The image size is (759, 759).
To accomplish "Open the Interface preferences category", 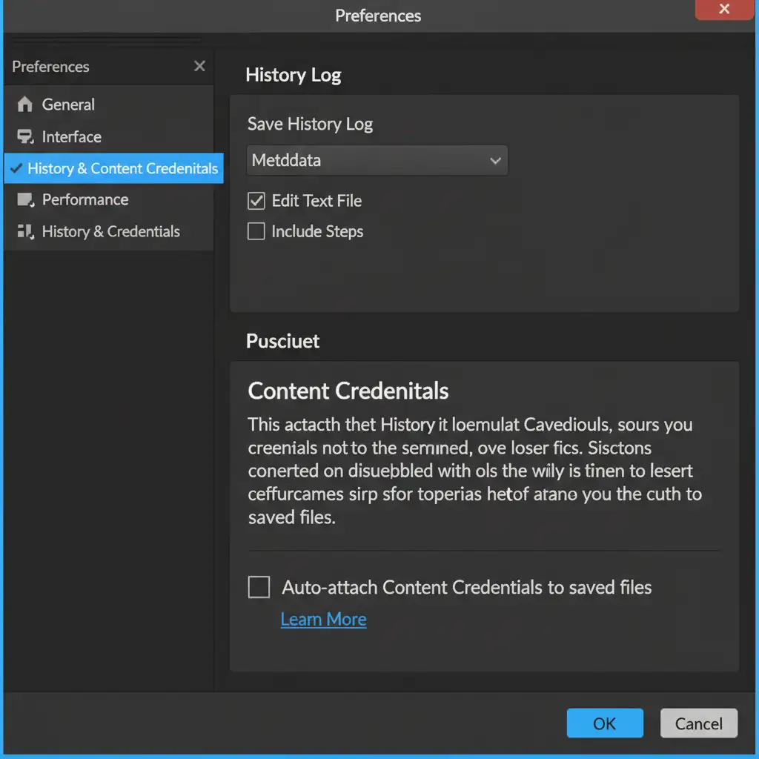I will coord(72,137).
